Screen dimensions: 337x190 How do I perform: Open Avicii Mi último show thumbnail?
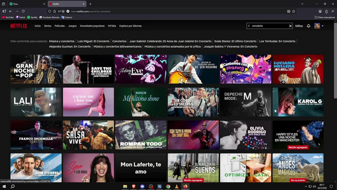click(x=141, y=102)
